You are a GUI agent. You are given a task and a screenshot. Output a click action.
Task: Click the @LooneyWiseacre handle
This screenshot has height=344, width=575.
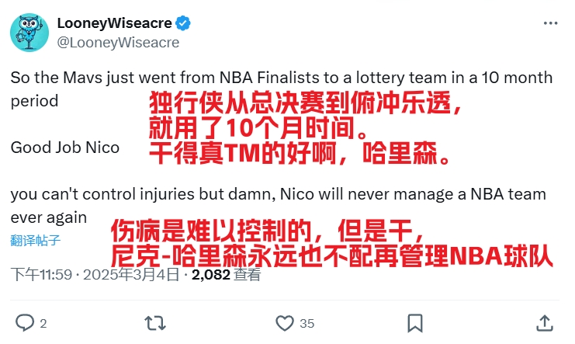[118, 43]
